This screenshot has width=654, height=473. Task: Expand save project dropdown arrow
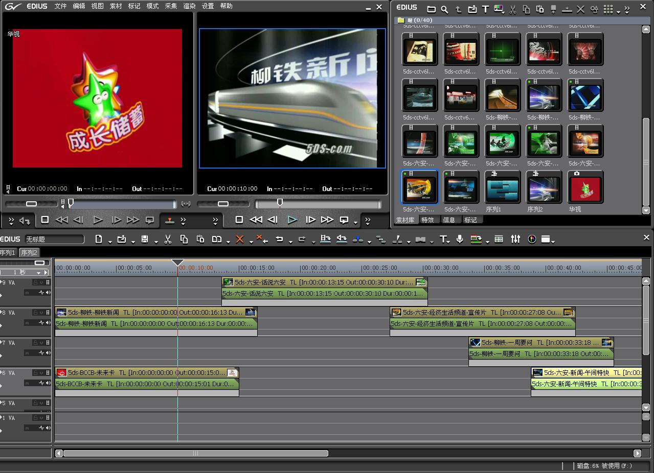156,241
